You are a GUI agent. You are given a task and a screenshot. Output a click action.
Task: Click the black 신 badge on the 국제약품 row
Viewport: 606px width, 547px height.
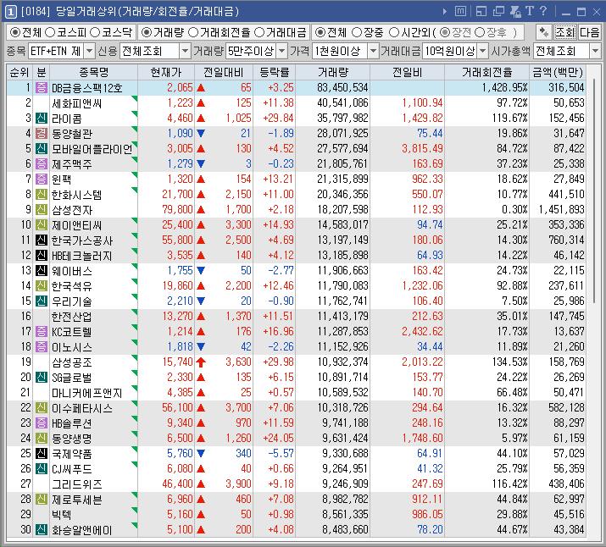pos(41,454)
